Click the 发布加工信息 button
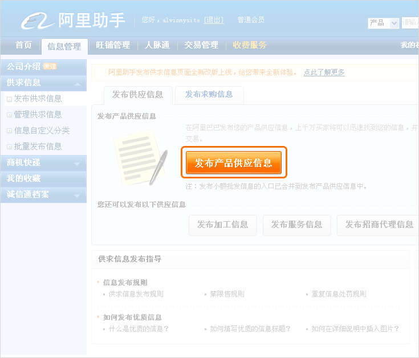This screenshot has width=419, height=358. click(x=222, y=225)
